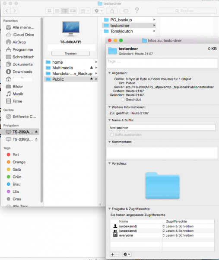Select the Mundelar...n_Backup folder

71,74
